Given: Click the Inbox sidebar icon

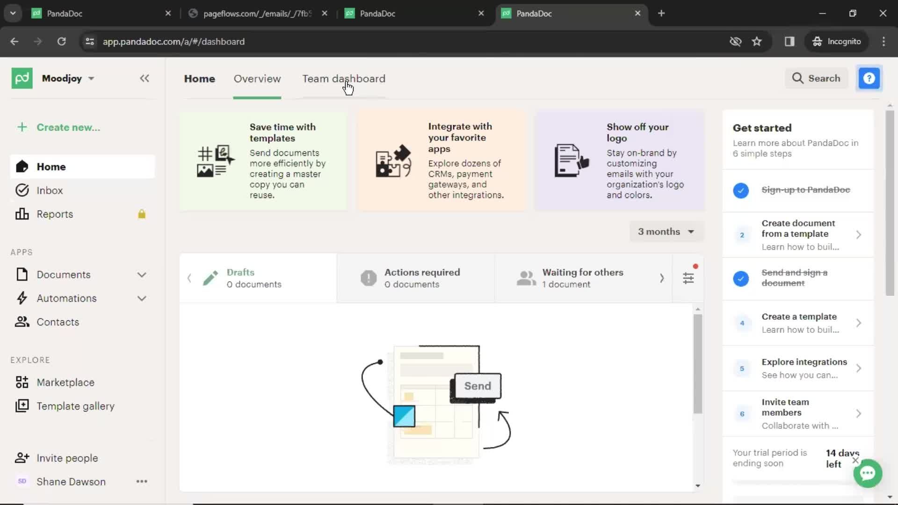Looking at the screenshot, I should coord(22,190).
